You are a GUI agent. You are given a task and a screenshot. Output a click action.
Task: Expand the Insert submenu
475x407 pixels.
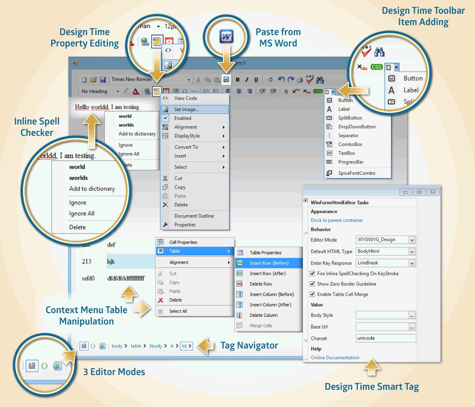coord(195,156)
